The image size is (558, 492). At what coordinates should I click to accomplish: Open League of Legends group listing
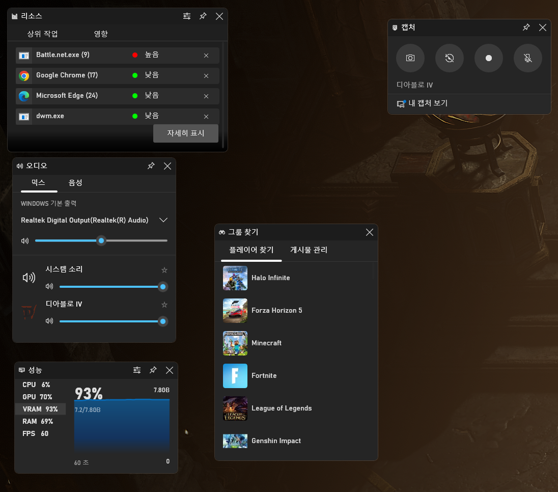(296, 408)
